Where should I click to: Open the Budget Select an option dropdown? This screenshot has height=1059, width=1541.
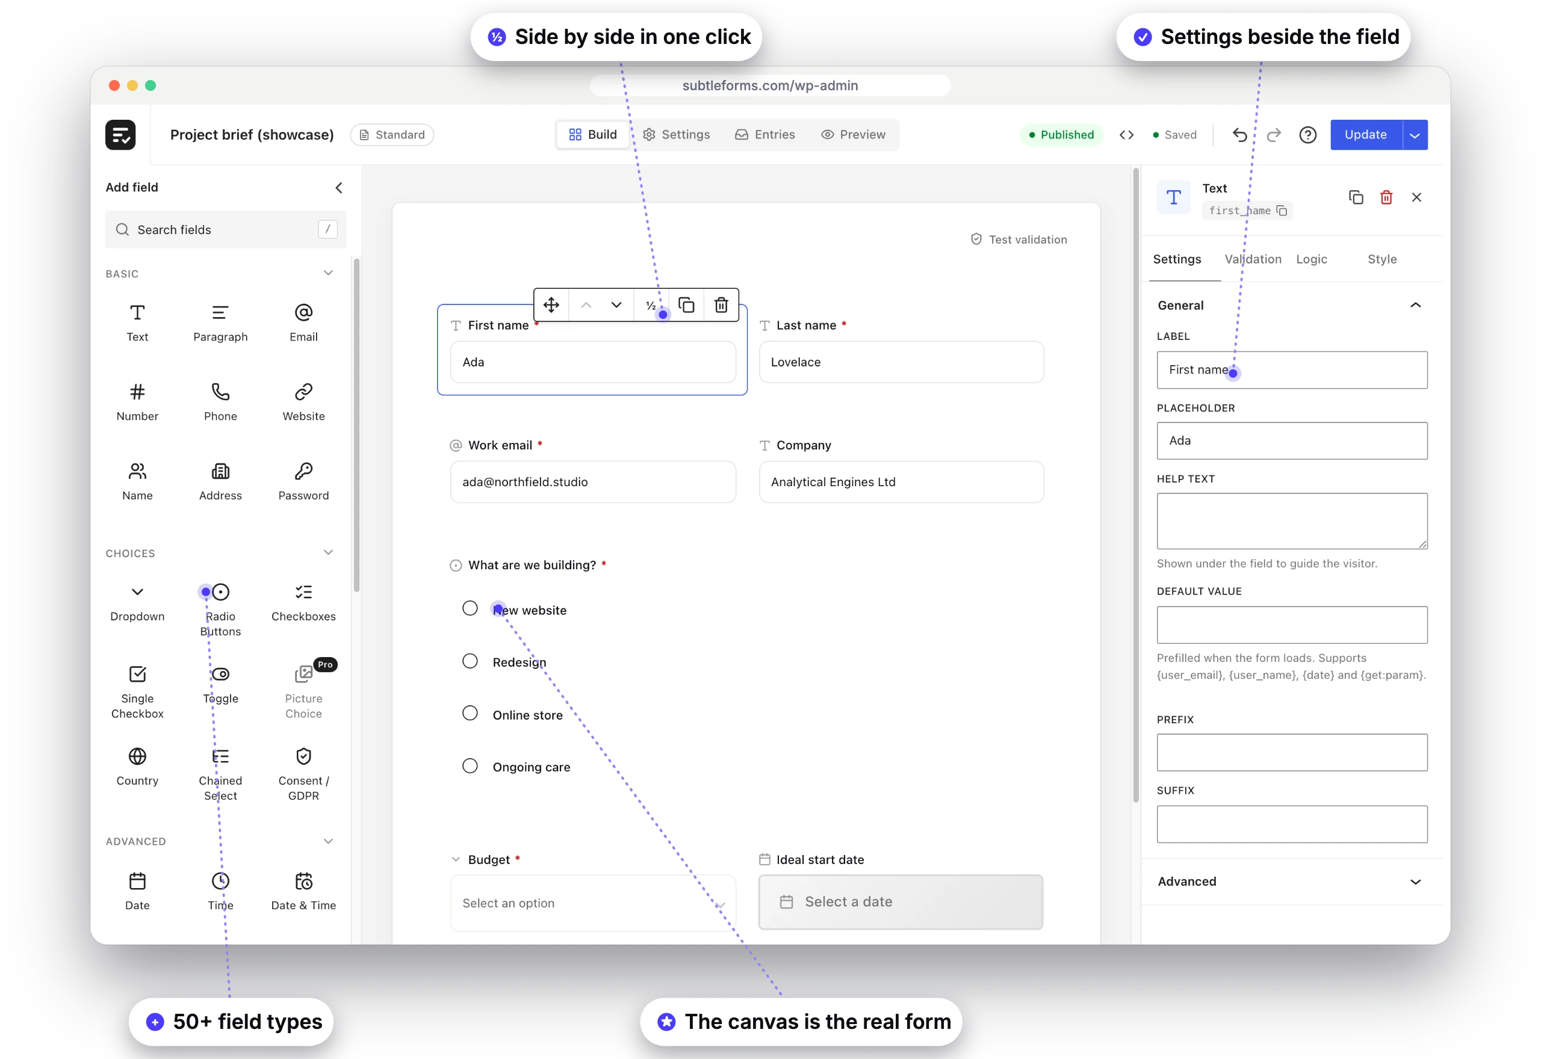point(593,903)
